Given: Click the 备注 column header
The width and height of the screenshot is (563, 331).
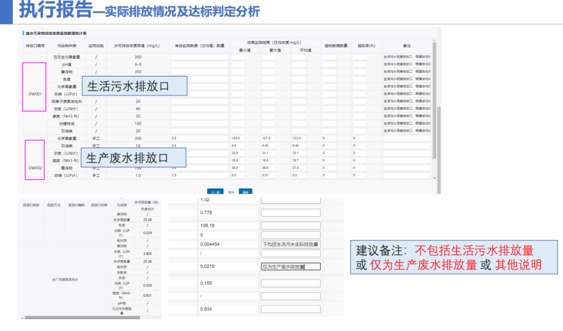Looking at the screenshot, I should click(x=407, y=45).
